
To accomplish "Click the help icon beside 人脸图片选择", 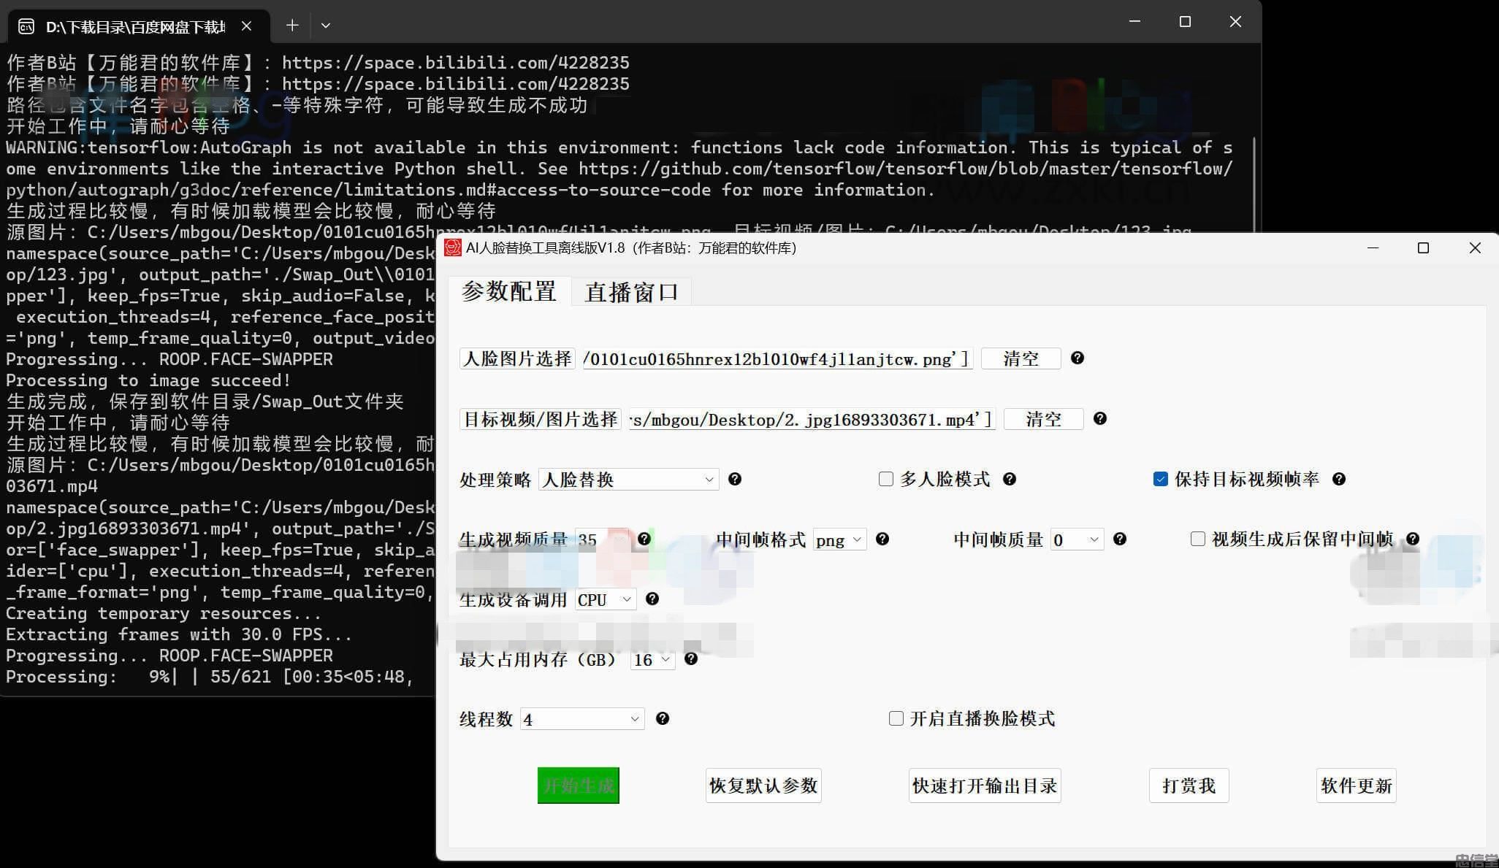I will click(1077, 358).
